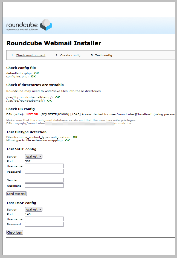Click the 'Check config file' heading
This screenshot has width=177, height=258.
click(x=21, y=68)
